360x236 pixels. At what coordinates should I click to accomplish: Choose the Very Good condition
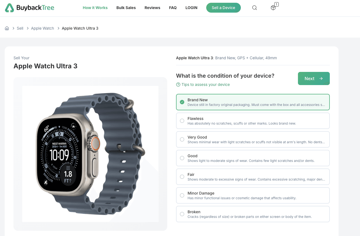pos(253,139)
